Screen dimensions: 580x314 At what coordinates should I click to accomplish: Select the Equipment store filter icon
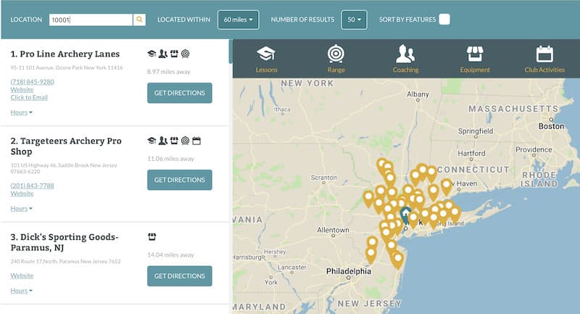click(475, 54)
